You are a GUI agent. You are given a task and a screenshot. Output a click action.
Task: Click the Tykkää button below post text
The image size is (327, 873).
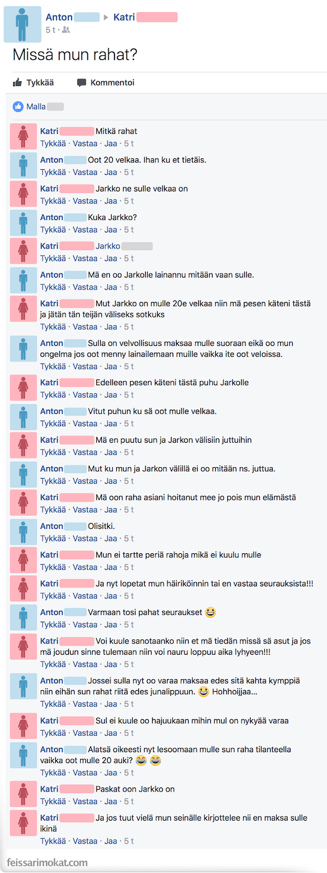click(x=34, y=83)
